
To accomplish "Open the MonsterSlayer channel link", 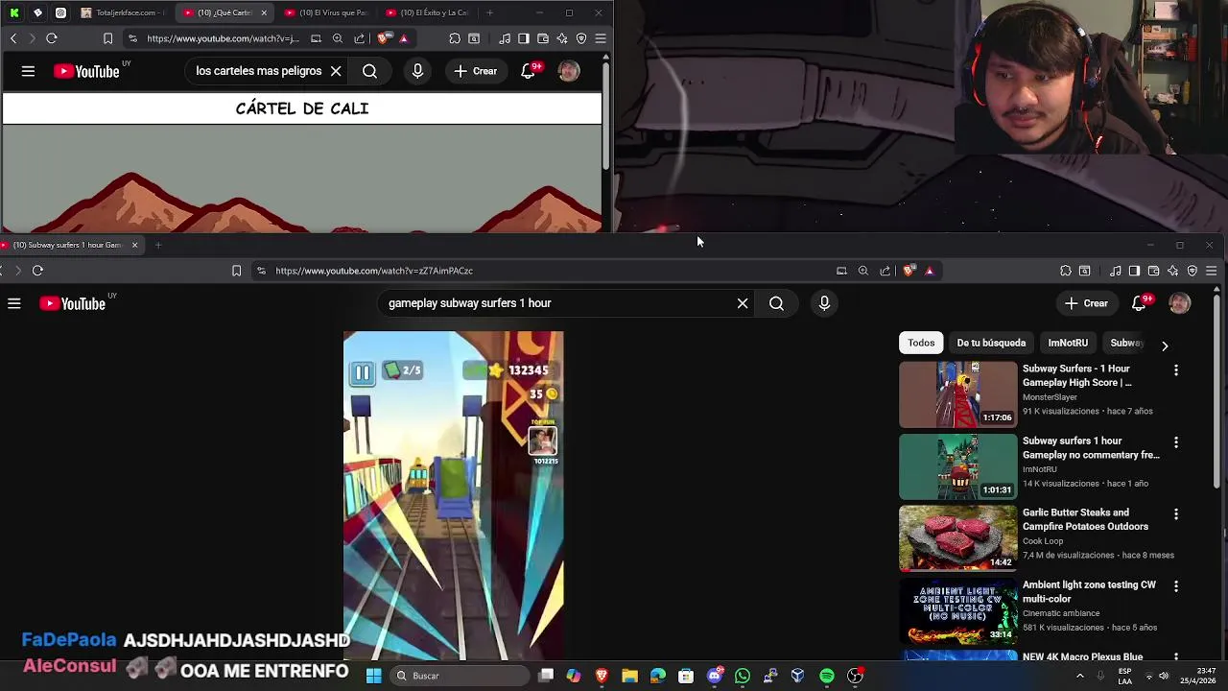I will click(1050, 396).
